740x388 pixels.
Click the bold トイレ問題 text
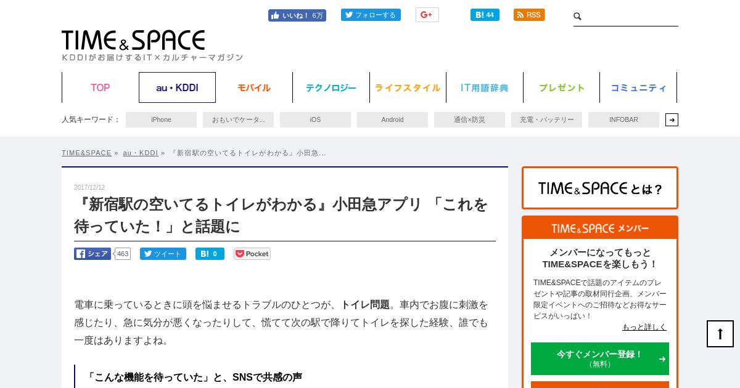pos(365,304)
